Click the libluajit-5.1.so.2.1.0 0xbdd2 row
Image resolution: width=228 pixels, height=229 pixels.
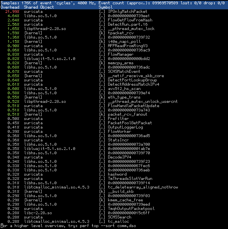(114, 58)
